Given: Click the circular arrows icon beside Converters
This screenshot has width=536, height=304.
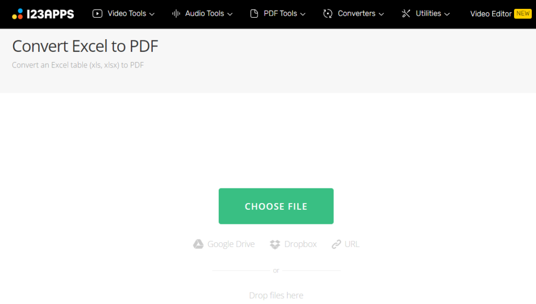Looking at the screenshot, I should click(328, 14).
